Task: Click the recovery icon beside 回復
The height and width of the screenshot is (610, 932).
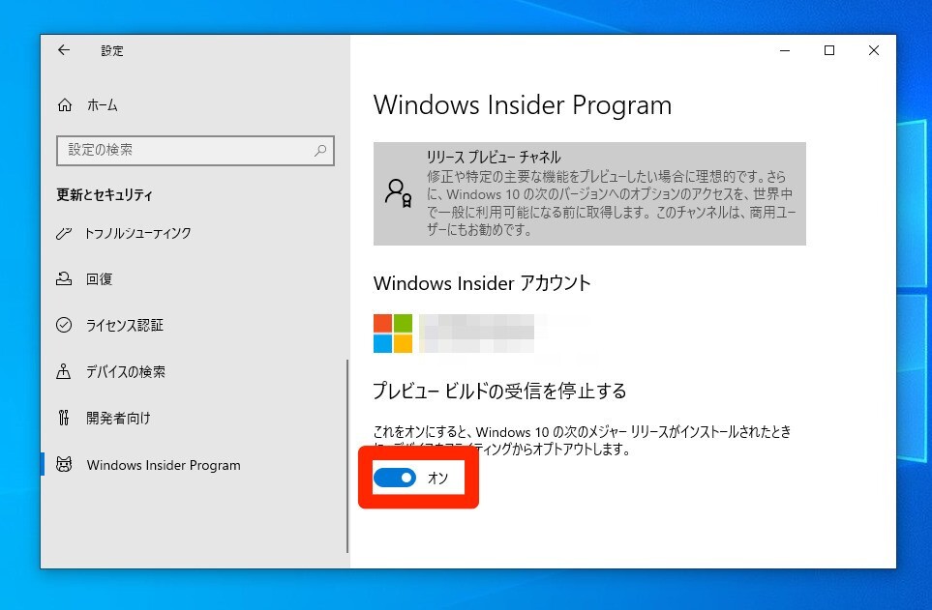Action: pos(64,278)
